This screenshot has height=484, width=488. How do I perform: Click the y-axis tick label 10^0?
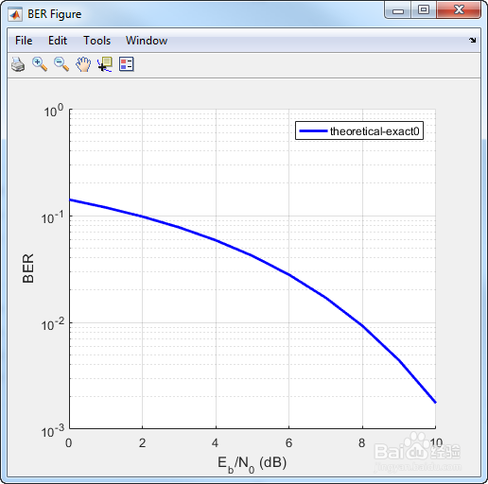(54, 111)
